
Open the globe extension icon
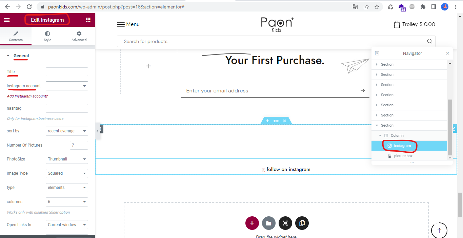pos(412,7)
